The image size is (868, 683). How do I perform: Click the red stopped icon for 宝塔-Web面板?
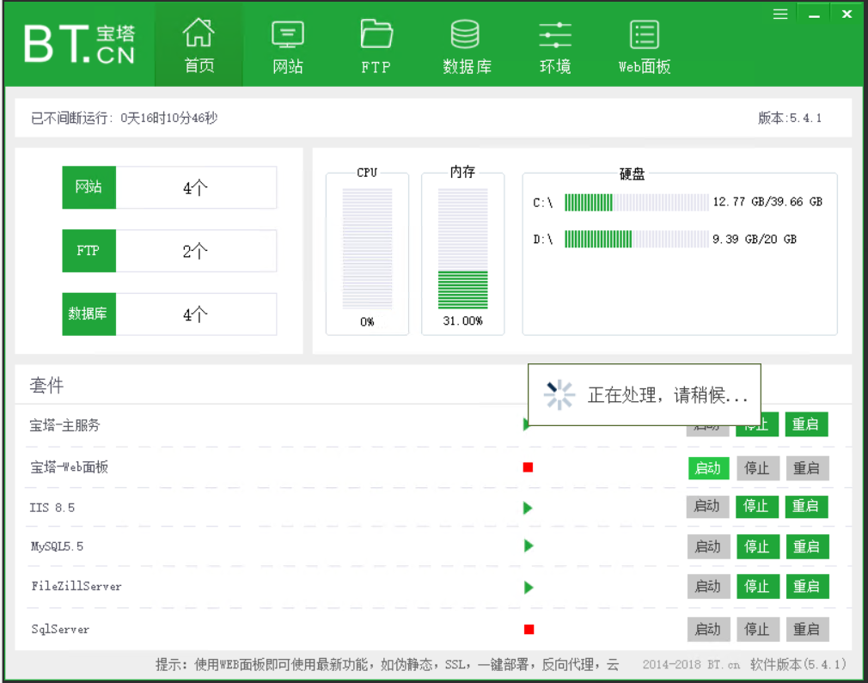[x=529, y=467]
